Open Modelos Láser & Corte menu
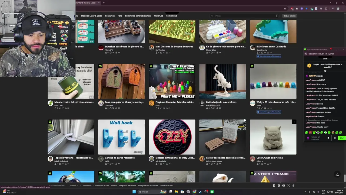Screen dimensions: 346x195 [x=91, y=16]
